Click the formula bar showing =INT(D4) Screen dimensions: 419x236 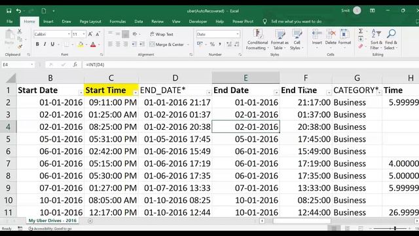tap(251, 64)
